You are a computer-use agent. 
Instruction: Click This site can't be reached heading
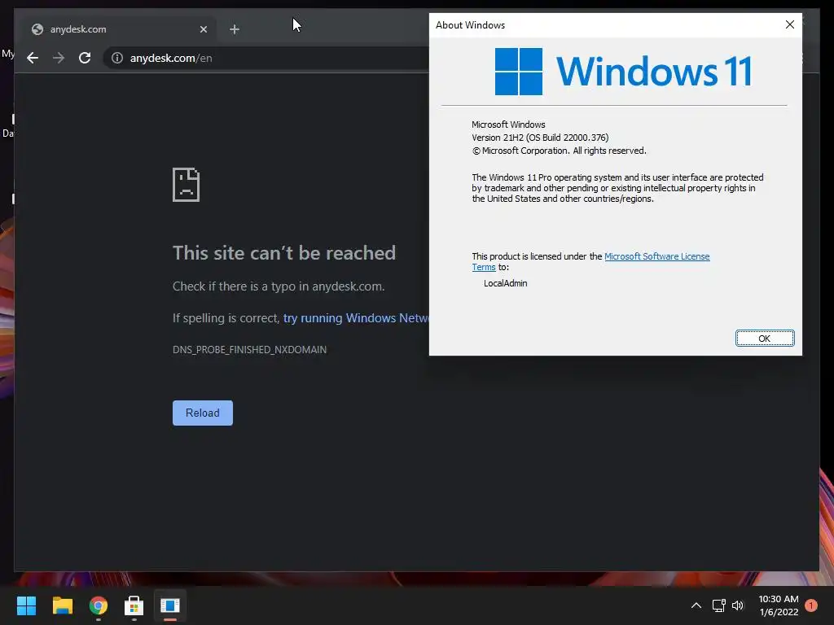[x=284, y=253]
